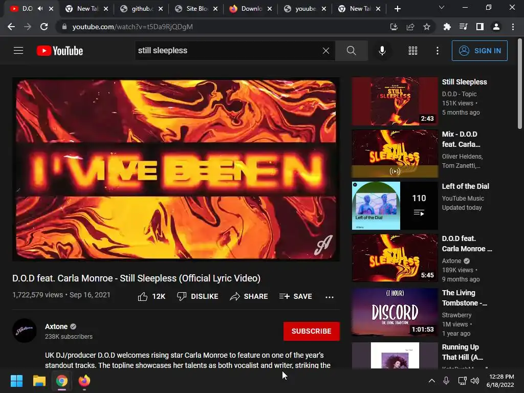Viewport: 524px width, 393px height.
Task: Open Running Up That Hill title
Action: click(x=462, y=352)
